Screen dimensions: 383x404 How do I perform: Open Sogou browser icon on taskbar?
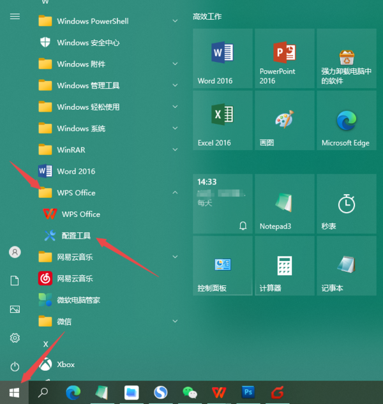point(161,393)
